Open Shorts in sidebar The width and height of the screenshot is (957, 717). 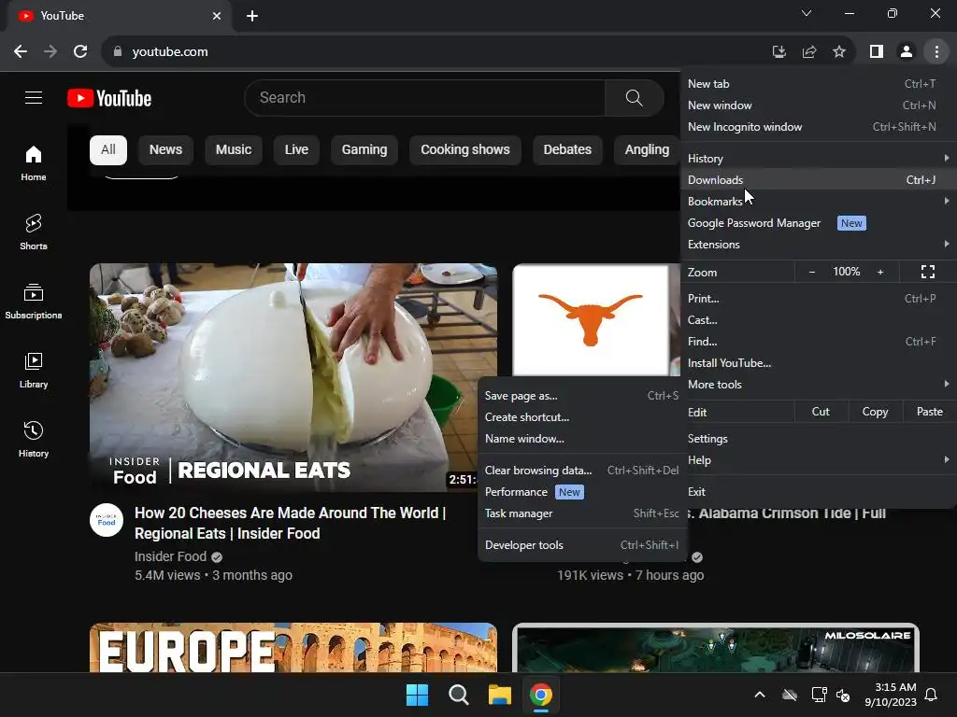tap(34, 232)
